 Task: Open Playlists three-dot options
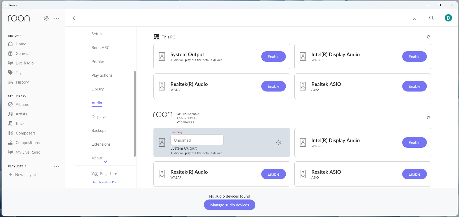57,166
